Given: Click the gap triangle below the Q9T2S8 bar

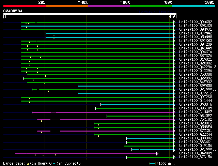Looking at the screenshot, I should 29,99.
